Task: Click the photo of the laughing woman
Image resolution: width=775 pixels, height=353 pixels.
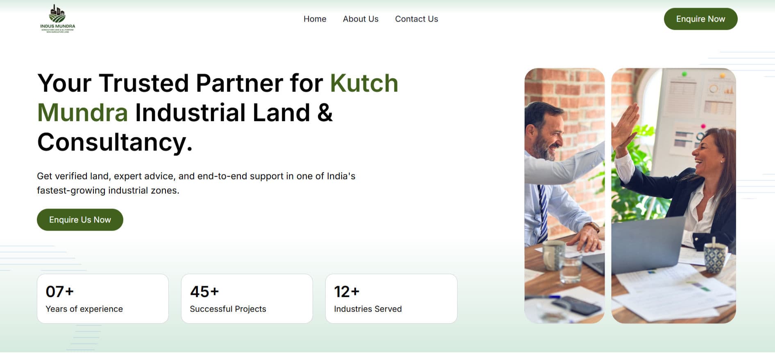Action: [x=674, y=196]
